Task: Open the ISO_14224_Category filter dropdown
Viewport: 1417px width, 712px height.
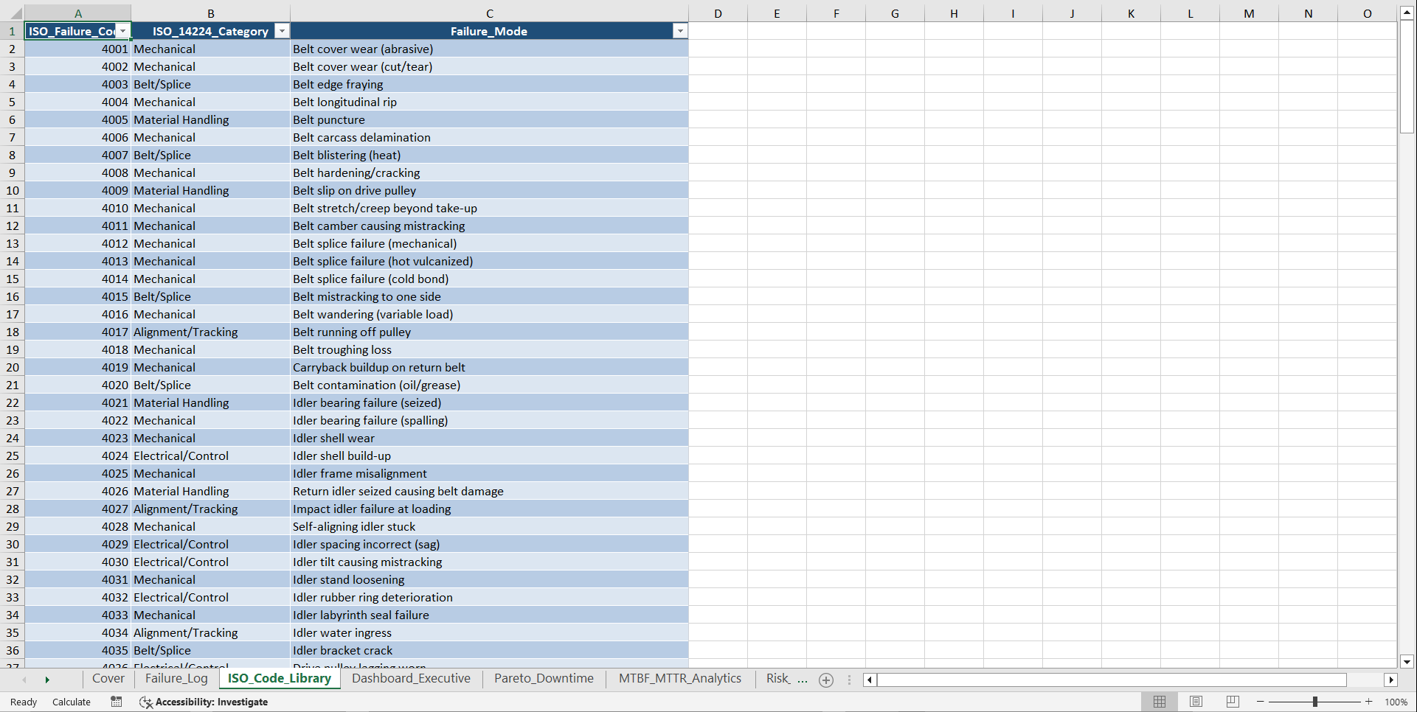Action: (282, 31)
